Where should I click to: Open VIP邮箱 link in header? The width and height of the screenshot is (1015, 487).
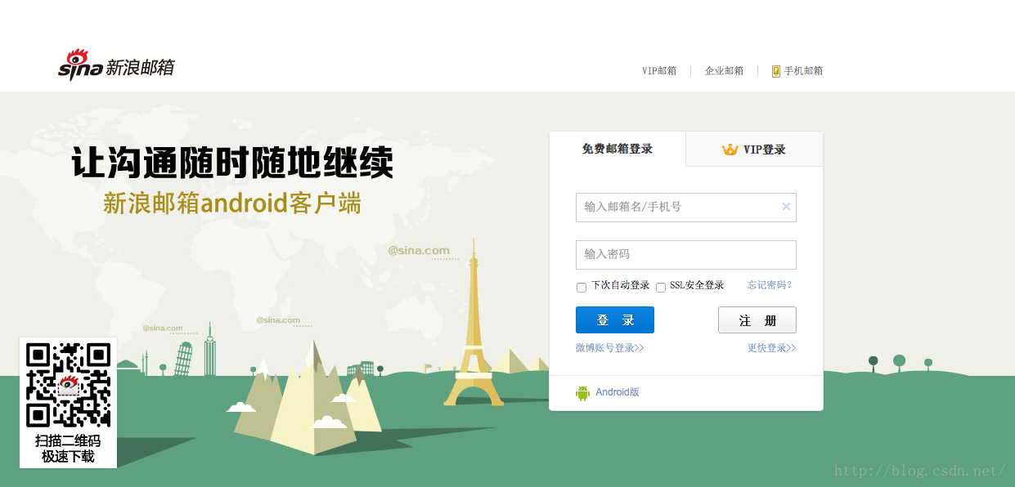tap(659, 71)
